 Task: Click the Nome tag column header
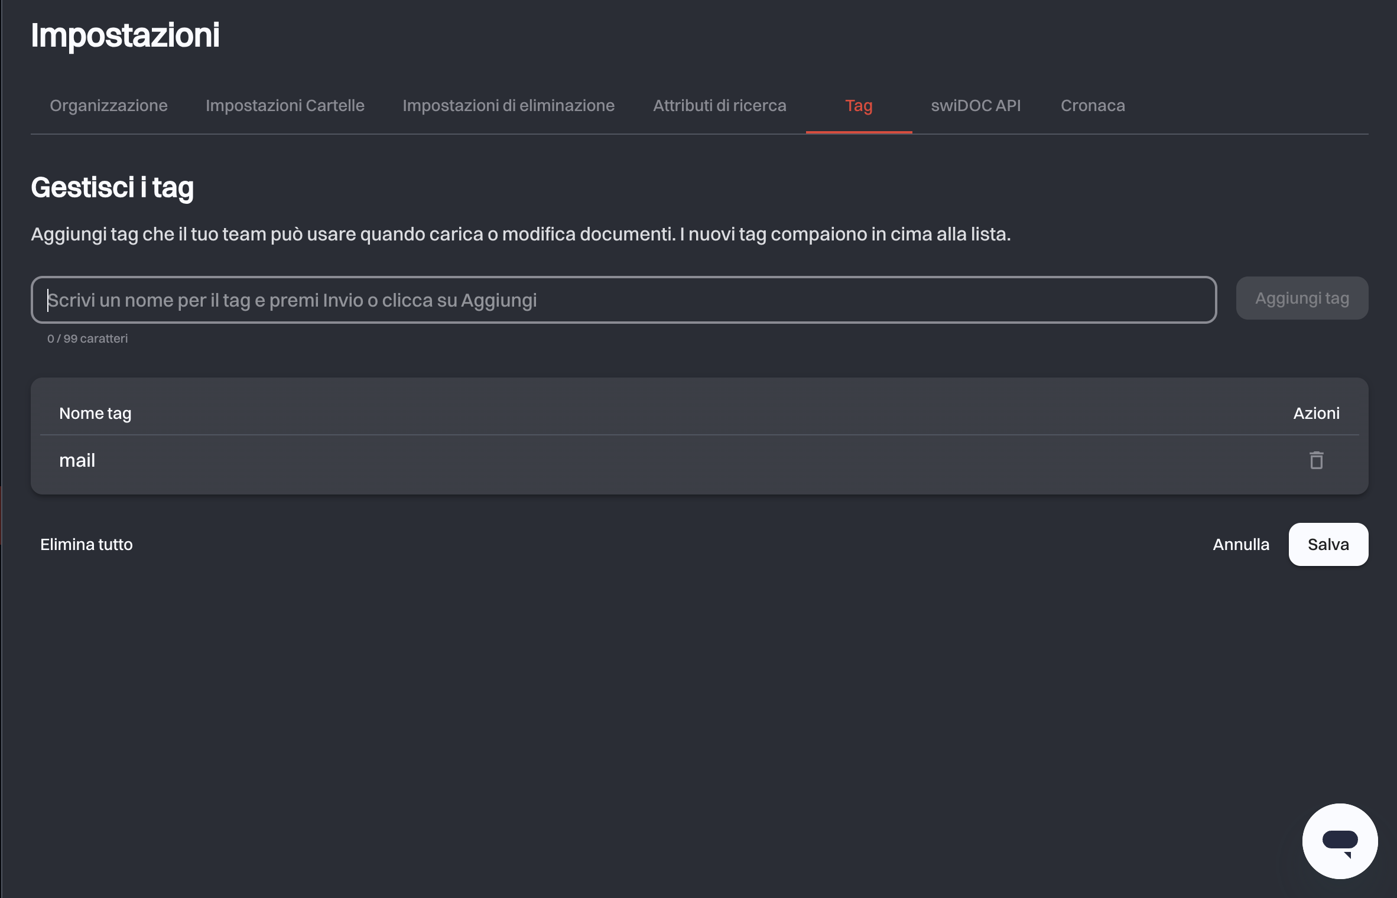(x=95, y=413)
